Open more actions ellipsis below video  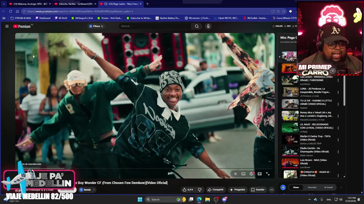(272, 190)
